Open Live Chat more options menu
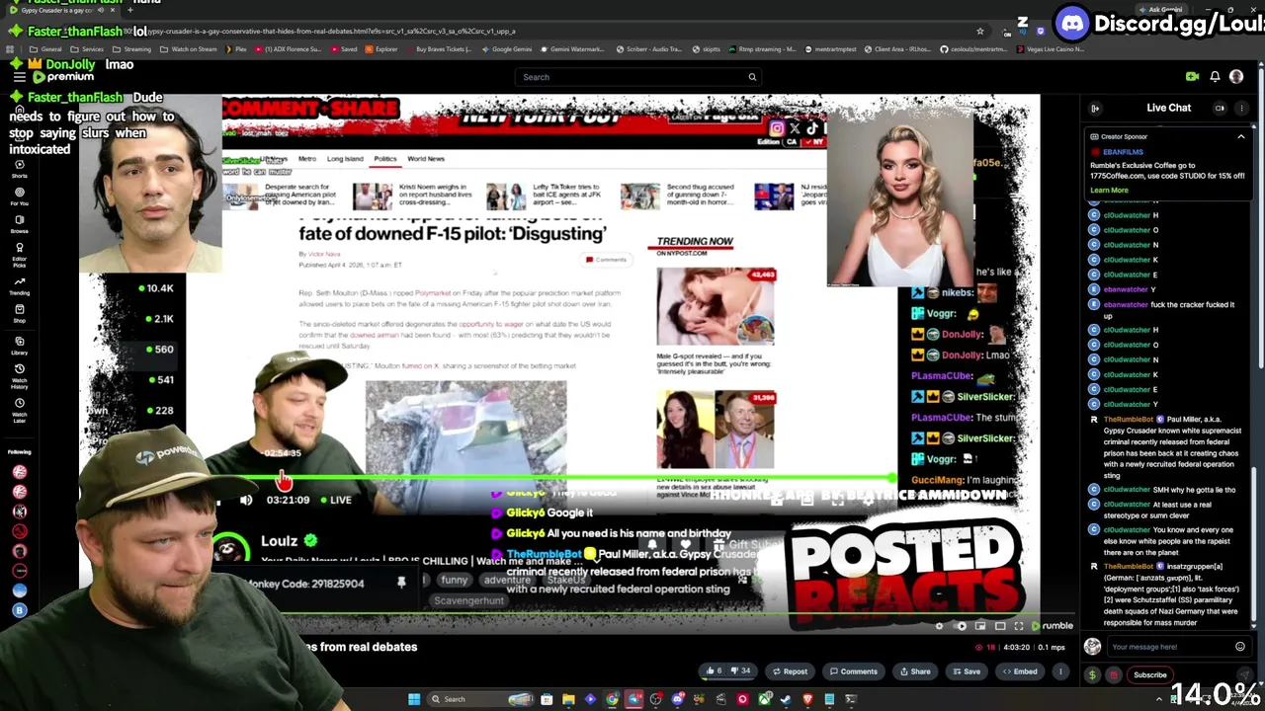 point(1241,108)
